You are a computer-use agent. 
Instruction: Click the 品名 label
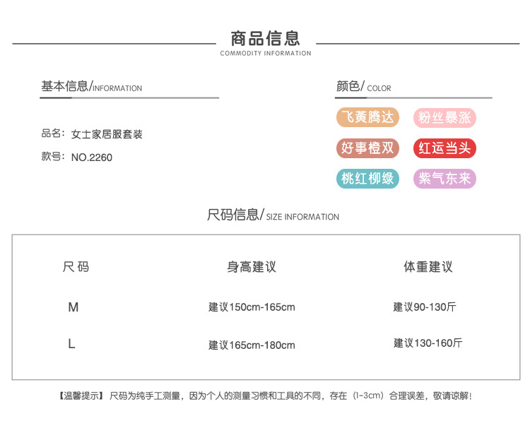[x=52, y=133]
